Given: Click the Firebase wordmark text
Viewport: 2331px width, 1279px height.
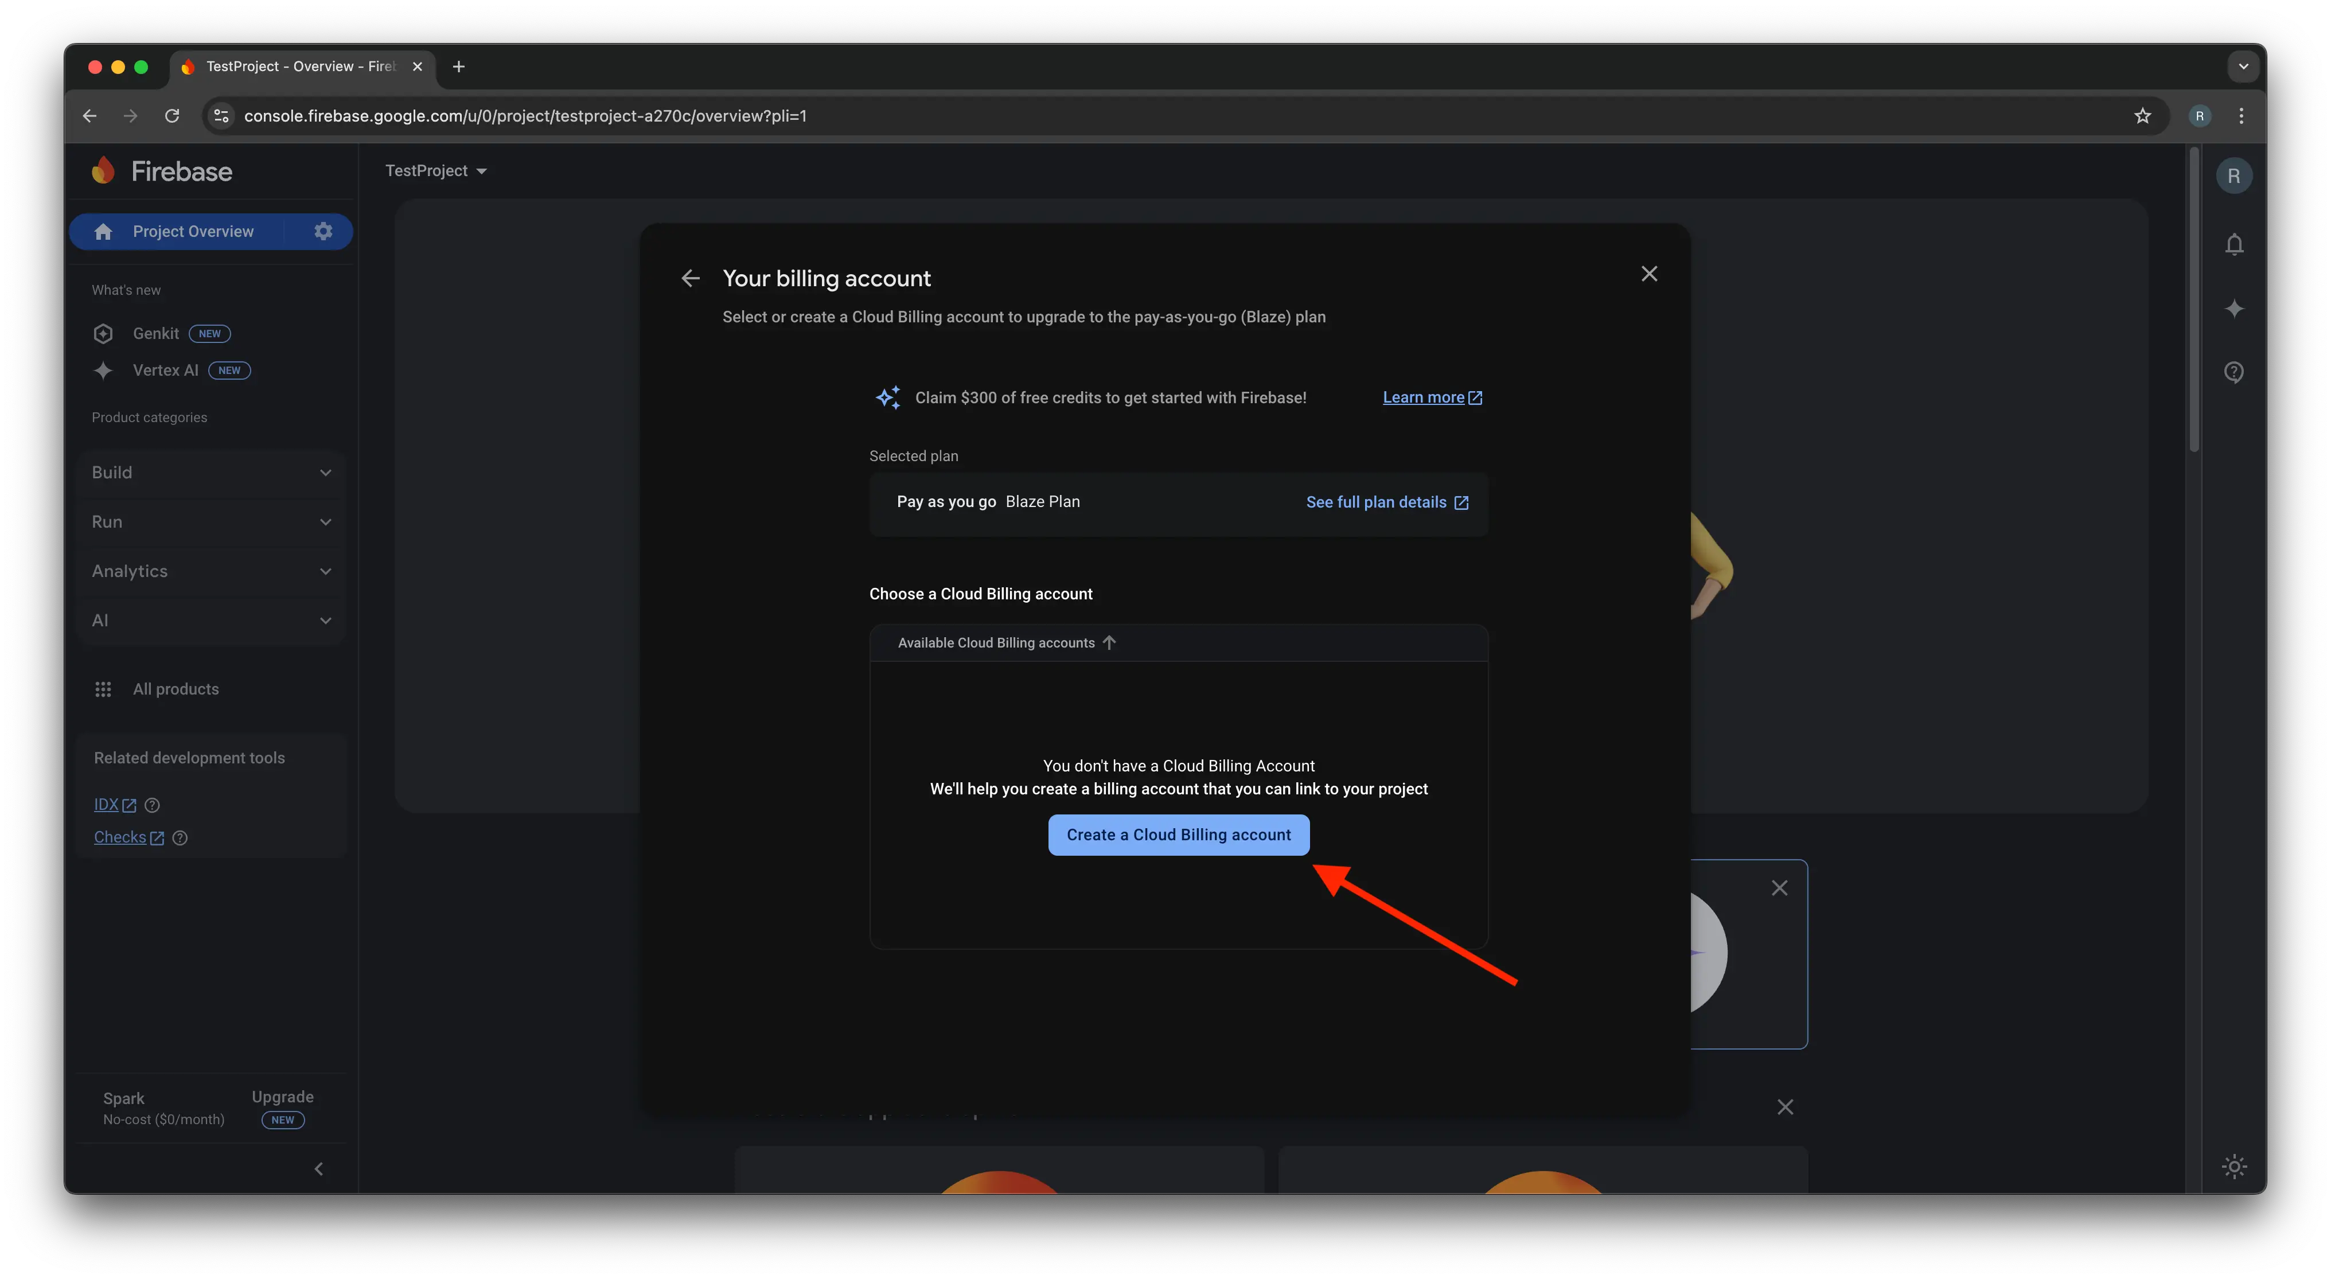Looking at the screenshot, I should pyautogui.click(x=181, y=171).
